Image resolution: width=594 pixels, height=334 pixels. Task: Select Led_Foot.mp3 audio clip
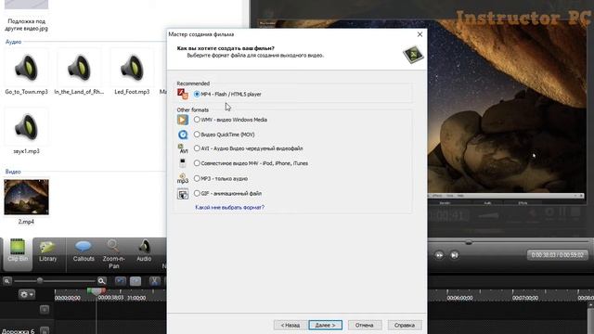tap(132, 72)
